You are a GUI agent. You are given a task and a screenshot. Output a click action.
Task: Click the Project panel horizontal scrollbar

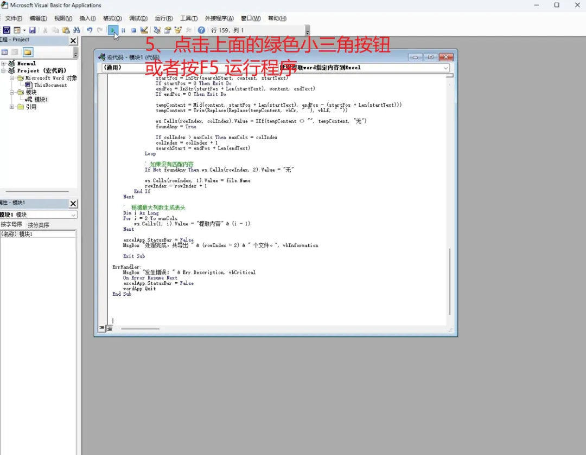(37, 191)
